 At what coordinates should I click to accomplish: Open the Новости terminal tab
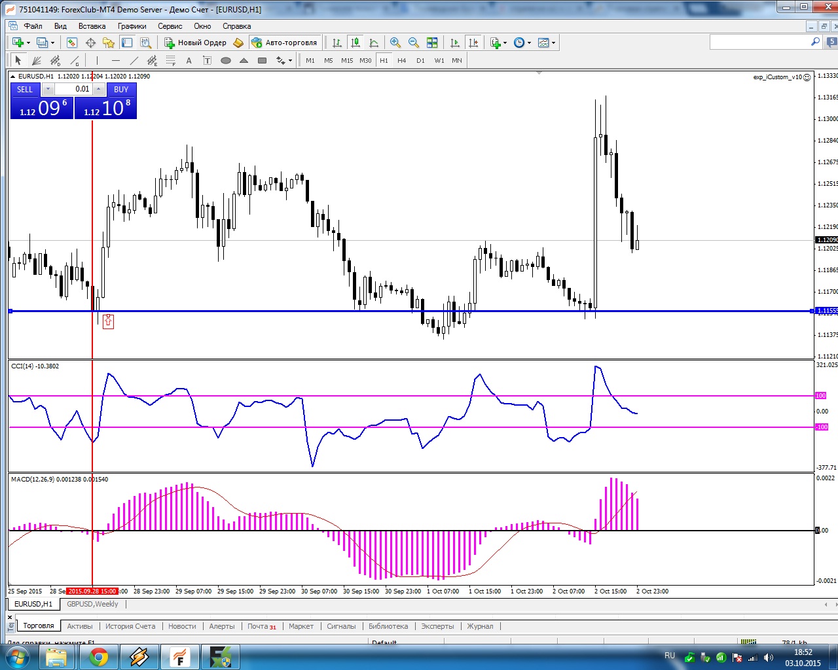pos(182,626)
